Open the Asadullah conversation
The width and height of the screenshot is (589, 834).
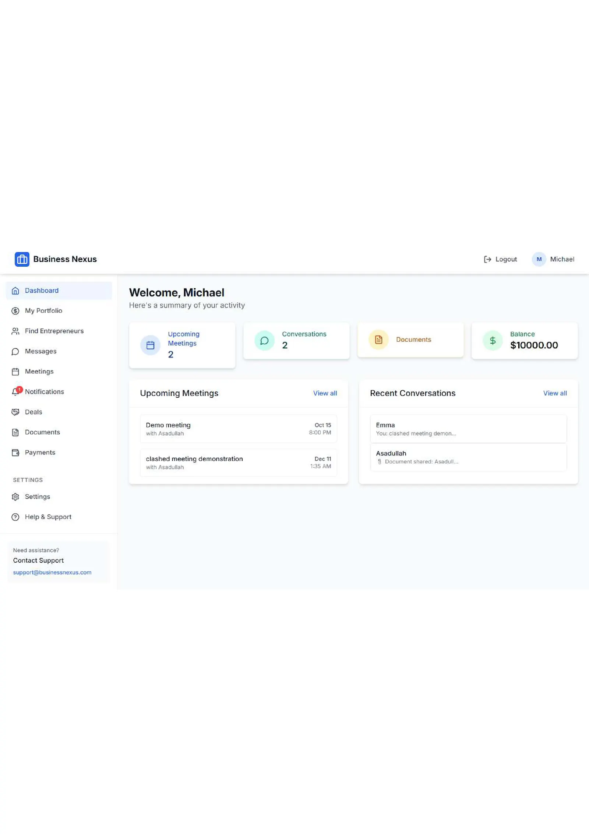(468, 457)
